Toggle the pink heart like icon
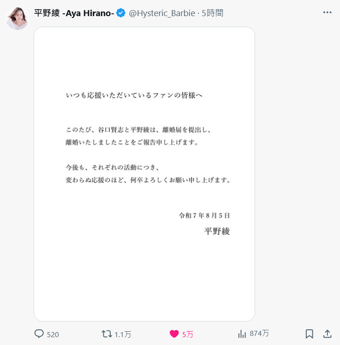The height and width of the screenshot is (345, 340). [x=174, y=334]
